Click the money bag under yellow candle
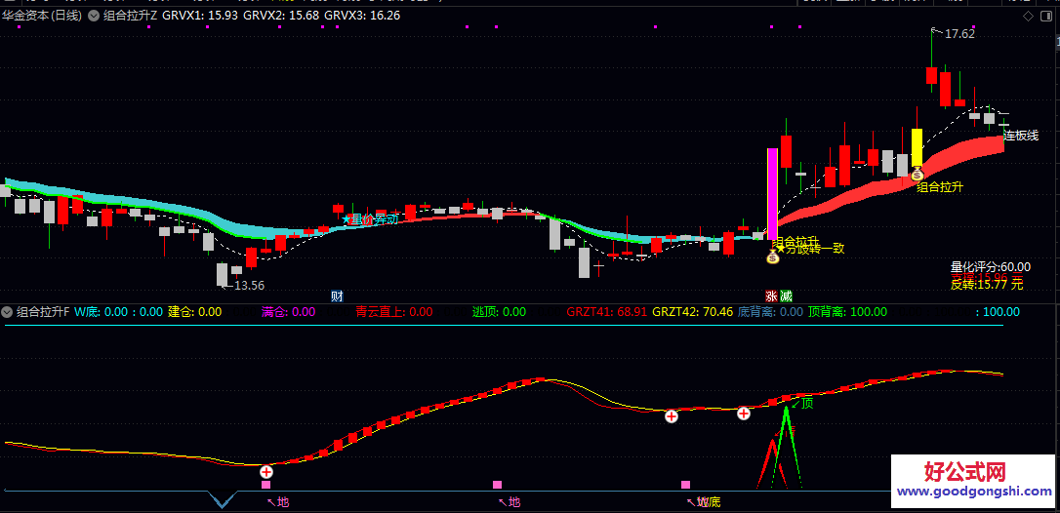The image size is (1060, 513). [917, 175]
